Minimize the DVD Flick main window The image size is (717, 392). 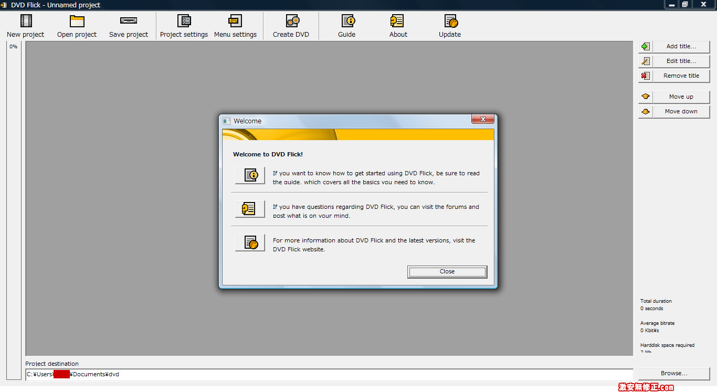pyautogui.click(x=672, y=4)
